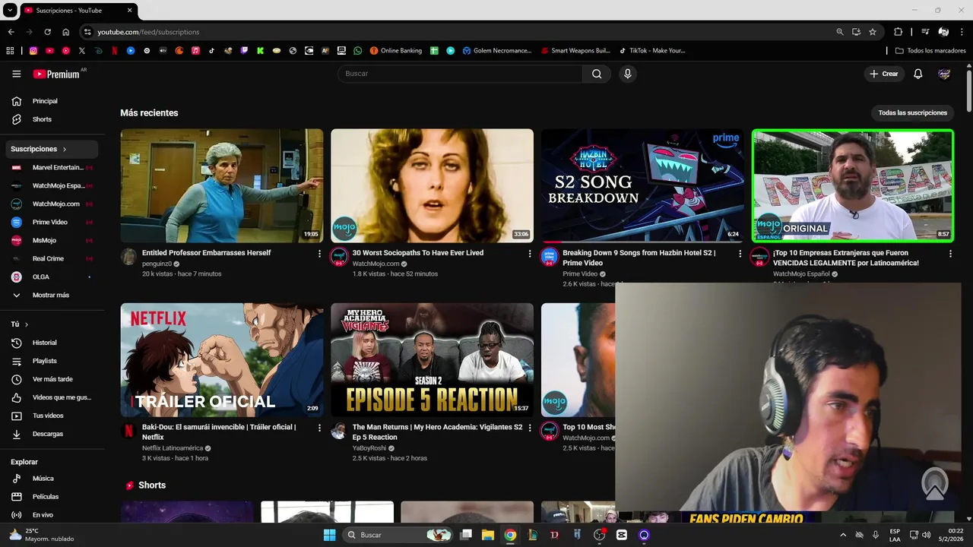Click the search magnifier button
Image resolution: width=973 pixels, height=547 pixels.
click(597, 74)
